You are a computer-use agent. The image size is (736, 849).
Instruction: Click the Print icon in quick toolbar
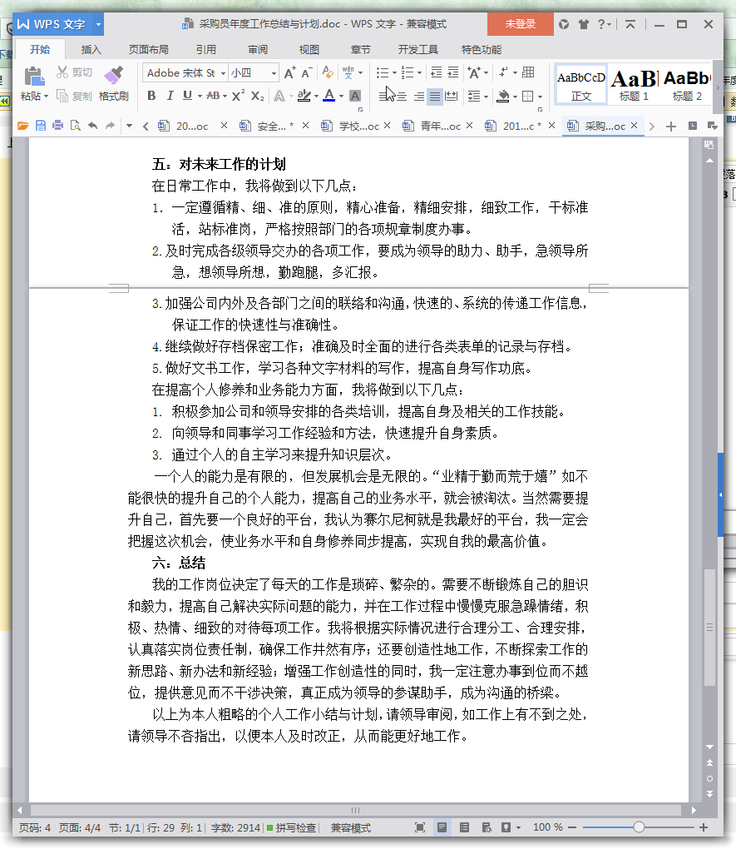(x=58, y=126)
